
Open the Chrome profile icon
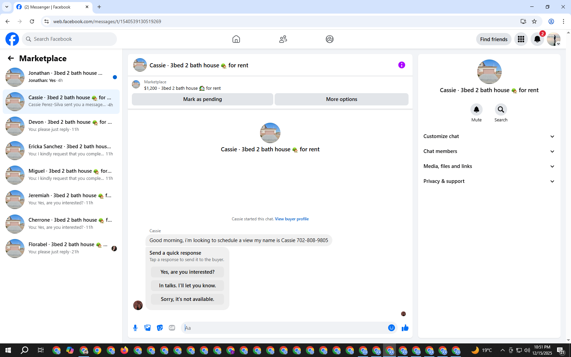pyautogui.click(x=551, y=21)
